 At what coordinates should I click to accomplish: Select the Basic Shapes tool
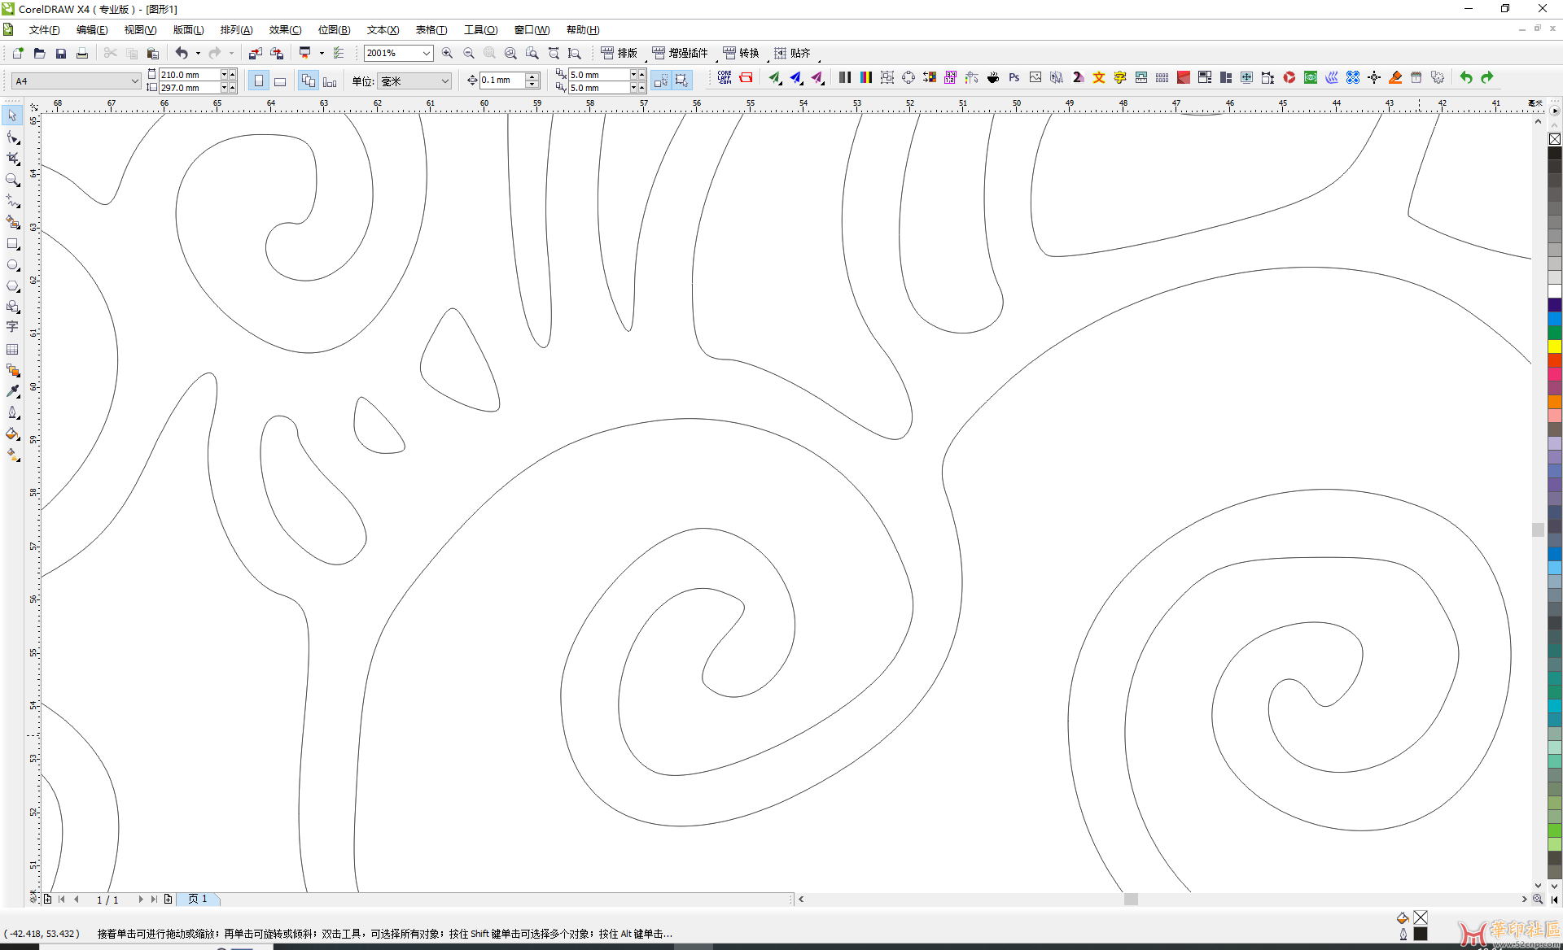(x=12, y=307)
